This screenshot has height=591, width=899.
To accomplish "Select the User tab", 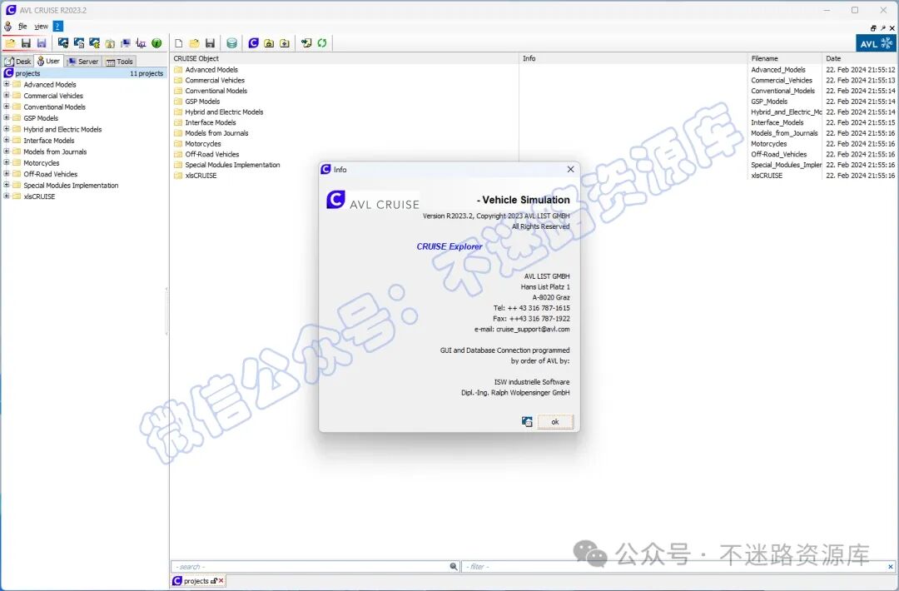I will point(48,61).
